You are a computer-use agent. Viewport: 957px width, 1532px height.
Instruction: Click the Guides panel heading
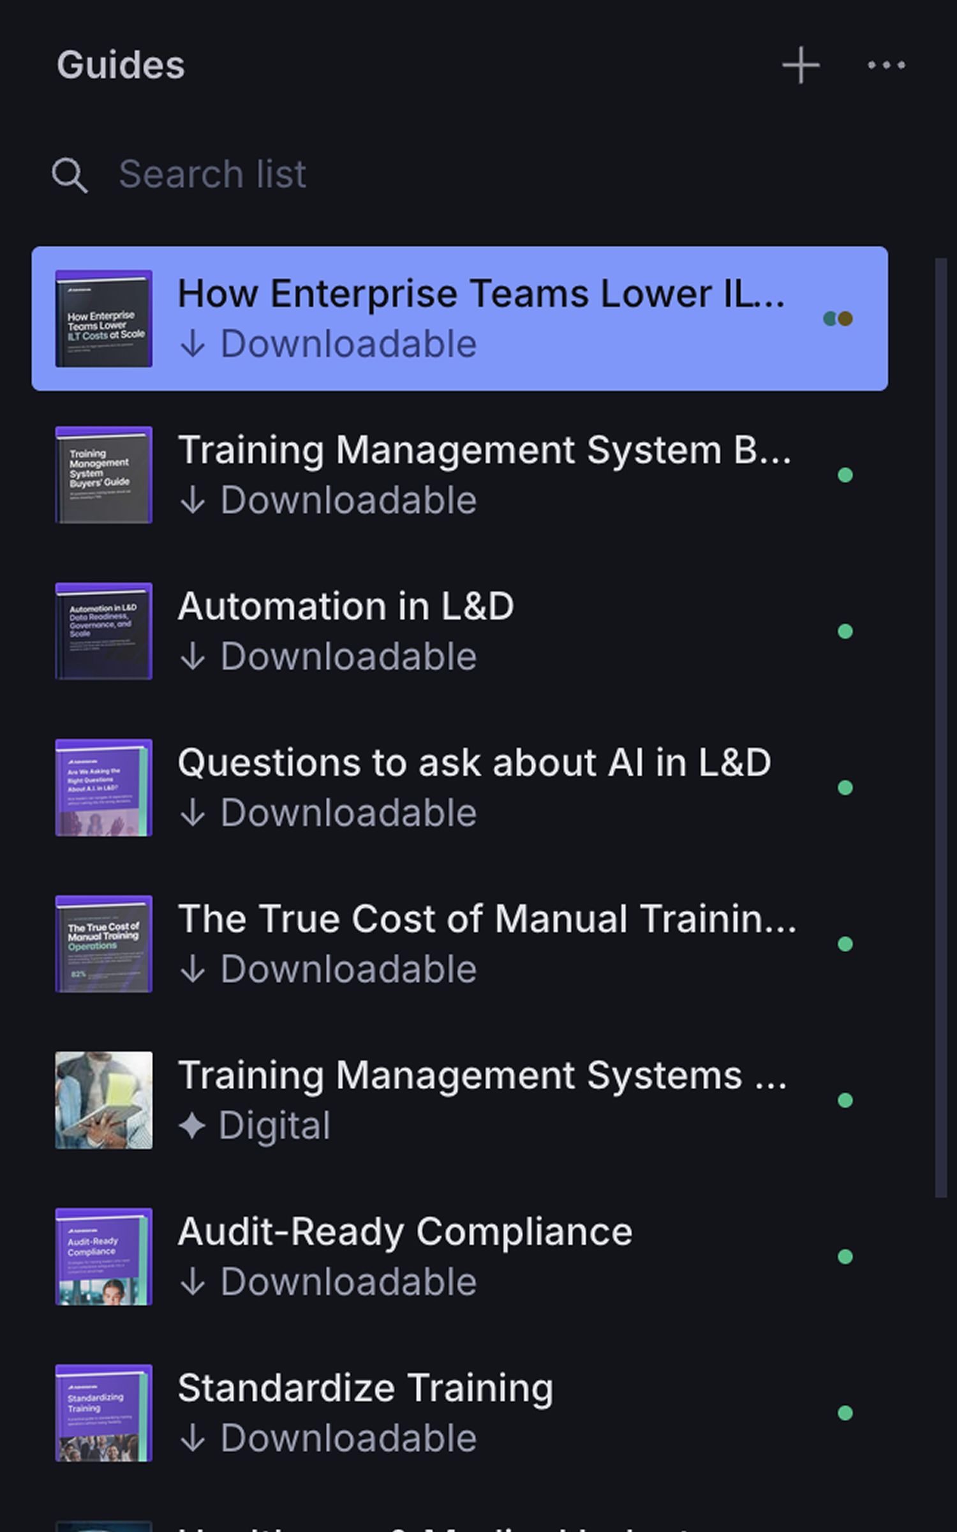[x=121, y=65]
